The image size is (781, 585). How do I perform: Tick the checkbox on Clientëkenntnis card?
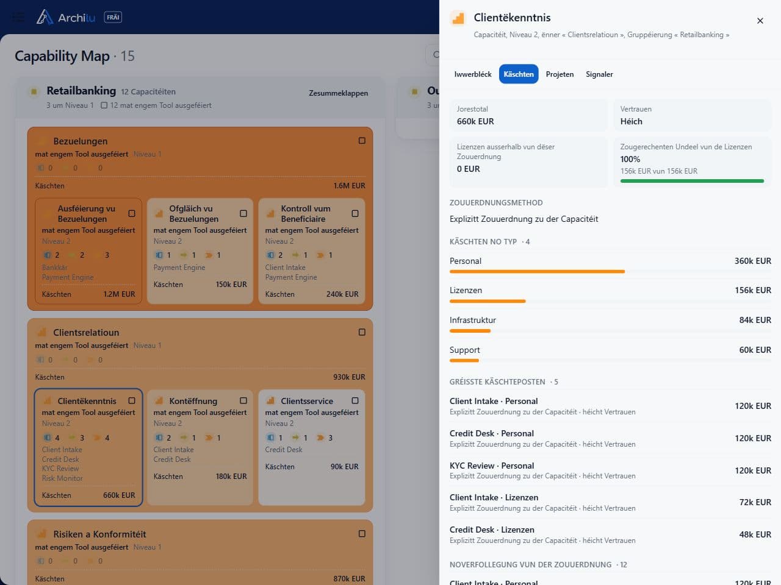132,400
